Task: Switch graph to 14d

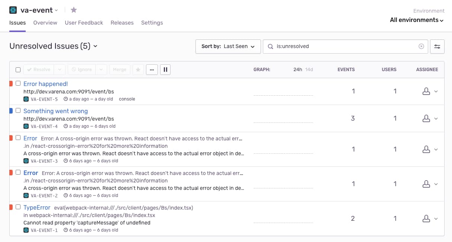Action: pyautogui.click(x=309, y=70)
